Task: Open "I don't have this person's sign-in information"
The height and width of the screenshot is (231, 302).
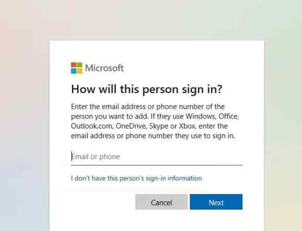Action: (x=136, y=178)
